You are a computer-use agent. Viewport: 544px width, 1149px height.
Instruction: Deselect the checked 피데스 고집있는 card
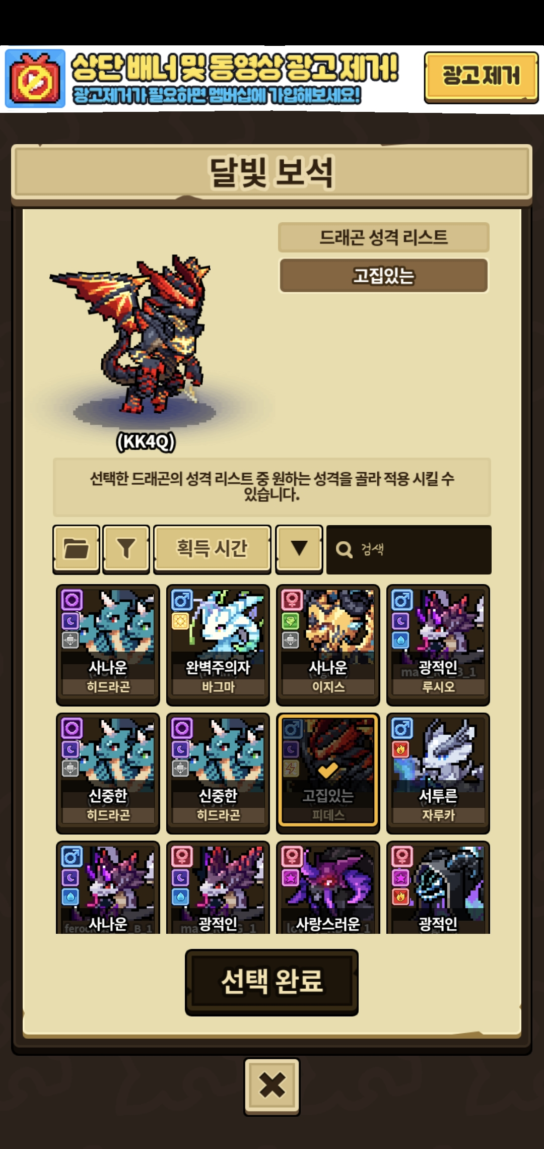tap(328, 773)
